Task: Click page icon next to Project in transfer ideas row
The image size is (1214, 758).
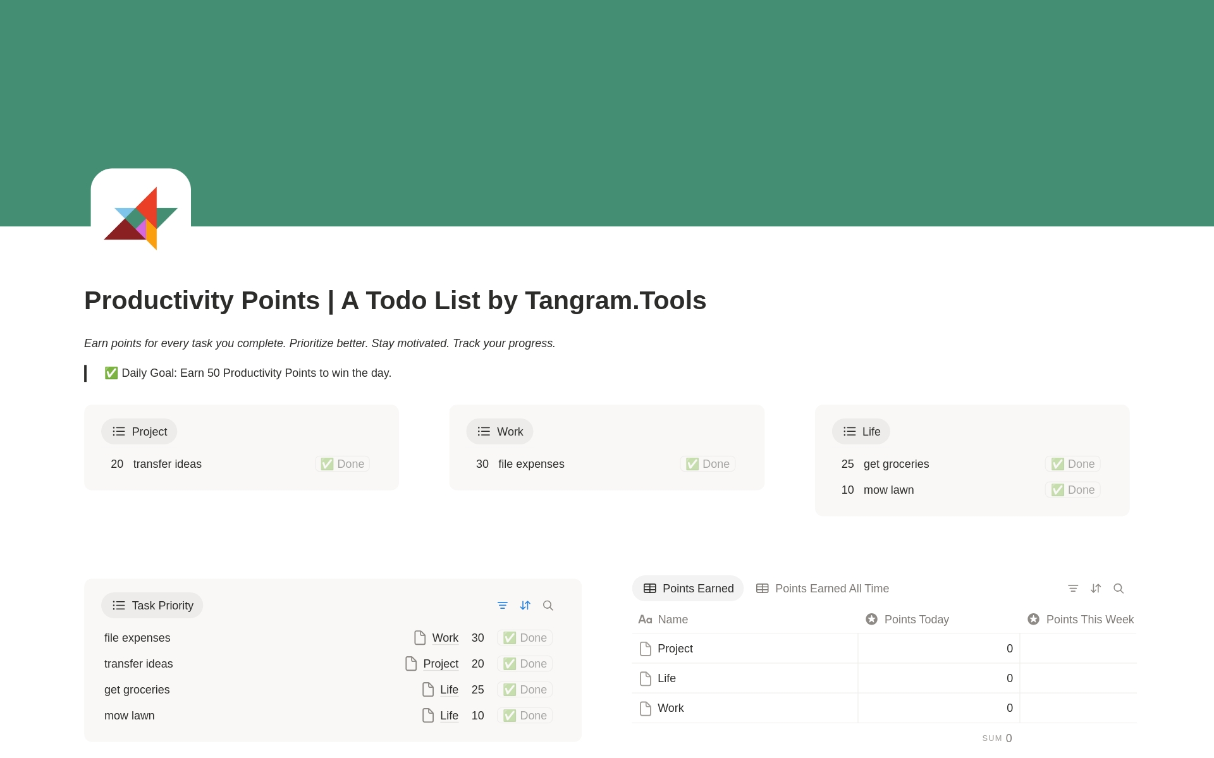Action: pyautogui.click(x=411, y=664)
